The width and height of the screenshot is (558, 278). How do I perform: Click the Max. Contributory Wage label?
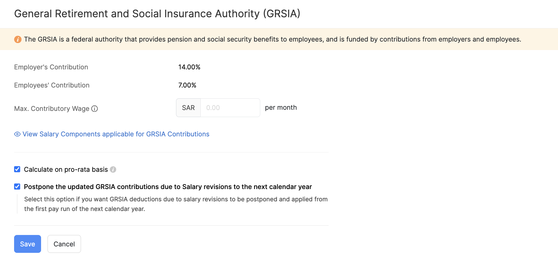click(51, 109)
